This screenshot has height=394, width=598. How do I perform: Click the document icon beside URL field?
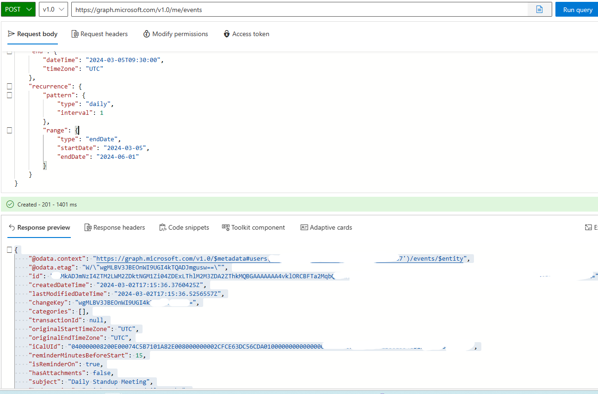pos(540,9)
